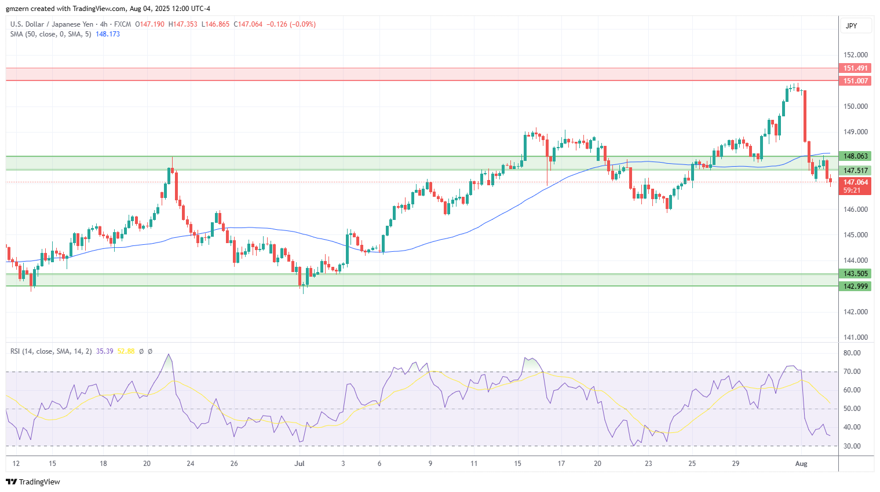Screen dimensions: 880x492
Task: Click the SMA value 148.173
Action: (108, 34)
